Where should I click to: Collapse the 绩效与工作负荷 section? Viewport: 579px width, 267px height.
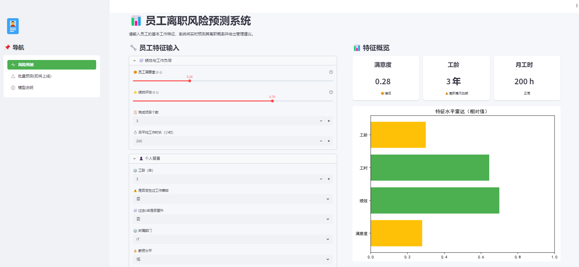(x=233, y=61)
